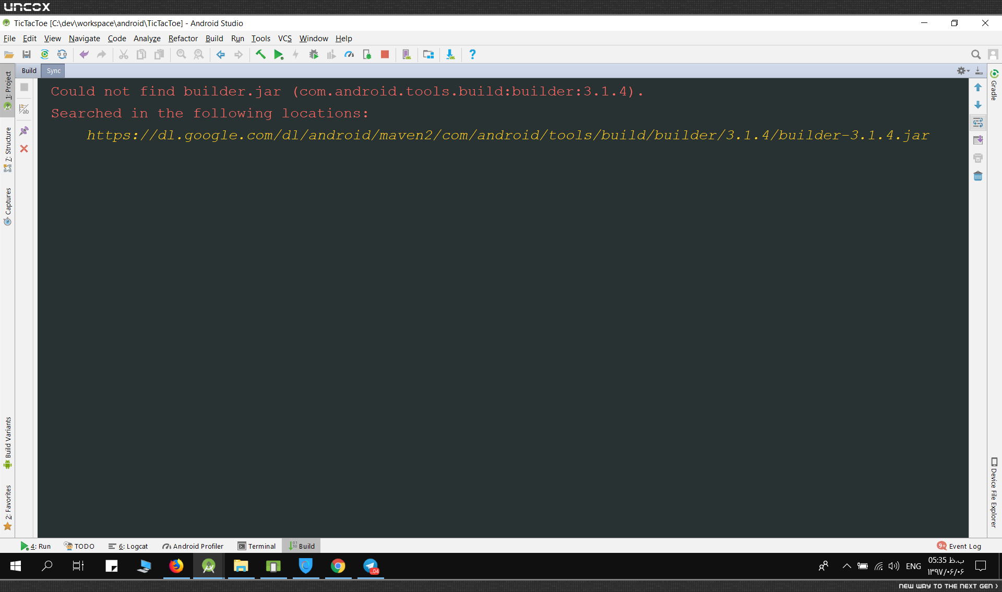Open the Windows Start menu
This screenshot has width=1002, height=592.
tap(16, 566)
